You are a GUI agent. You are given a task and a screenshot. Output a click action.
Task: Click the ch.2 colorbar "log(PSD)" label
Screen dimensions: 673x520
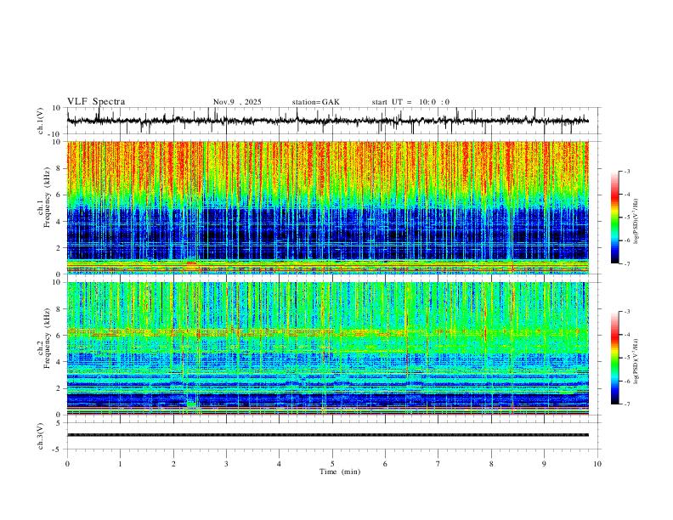[636, 361]
